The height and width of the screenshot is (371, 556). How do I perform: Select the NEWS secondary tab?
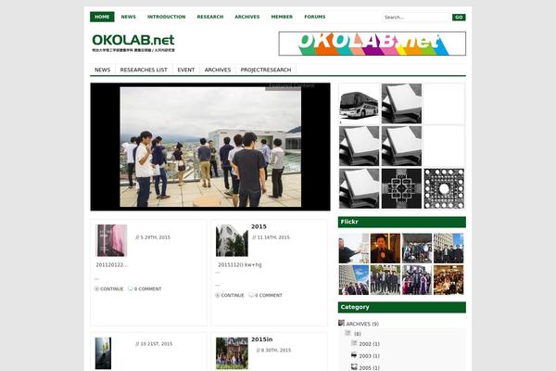coord(103,70)
